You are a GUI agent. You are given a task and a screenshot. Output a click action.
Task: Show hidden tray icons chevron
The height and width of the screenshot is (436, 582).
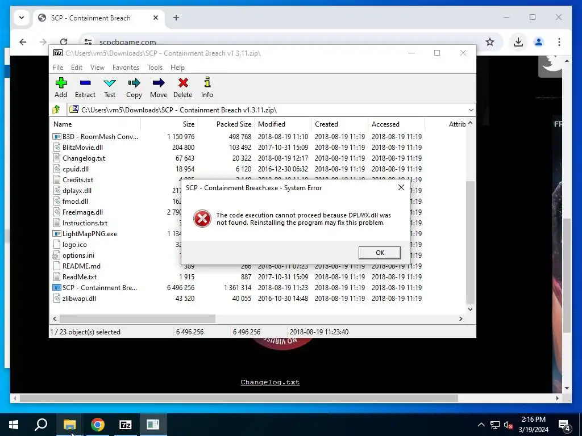pos(481,425)
